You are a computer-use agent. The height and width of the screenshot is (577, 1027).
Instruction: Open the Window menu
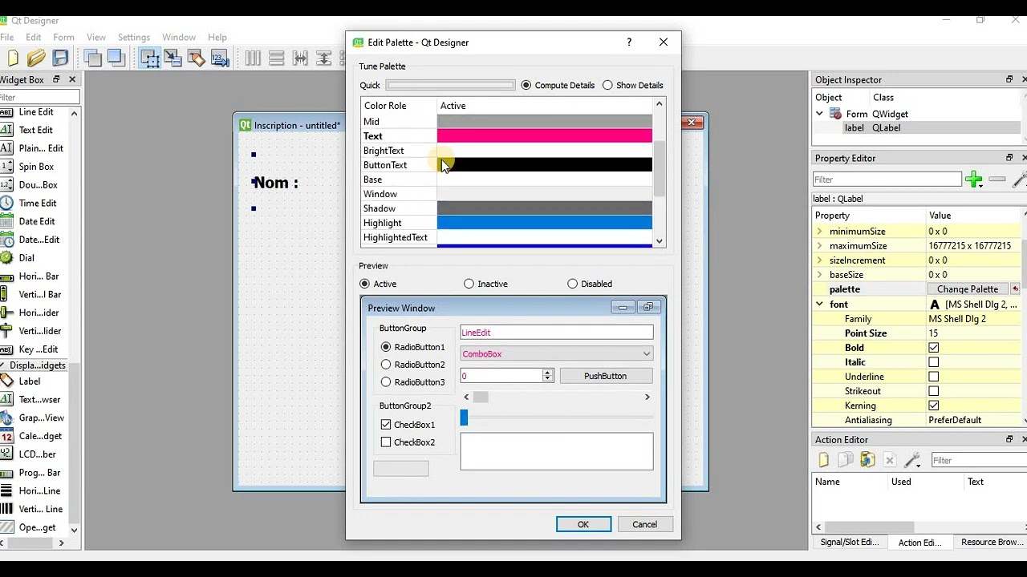[x=179, y=37]
